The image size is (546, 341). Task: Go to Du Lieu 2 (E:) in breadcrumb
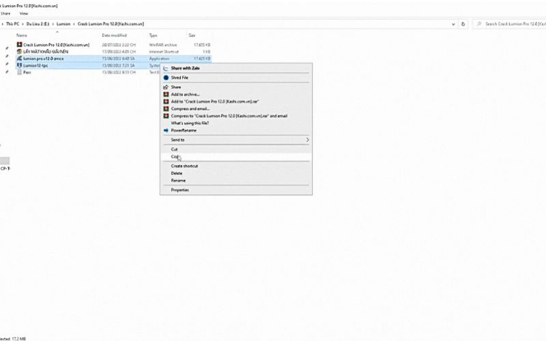(38, 24)
